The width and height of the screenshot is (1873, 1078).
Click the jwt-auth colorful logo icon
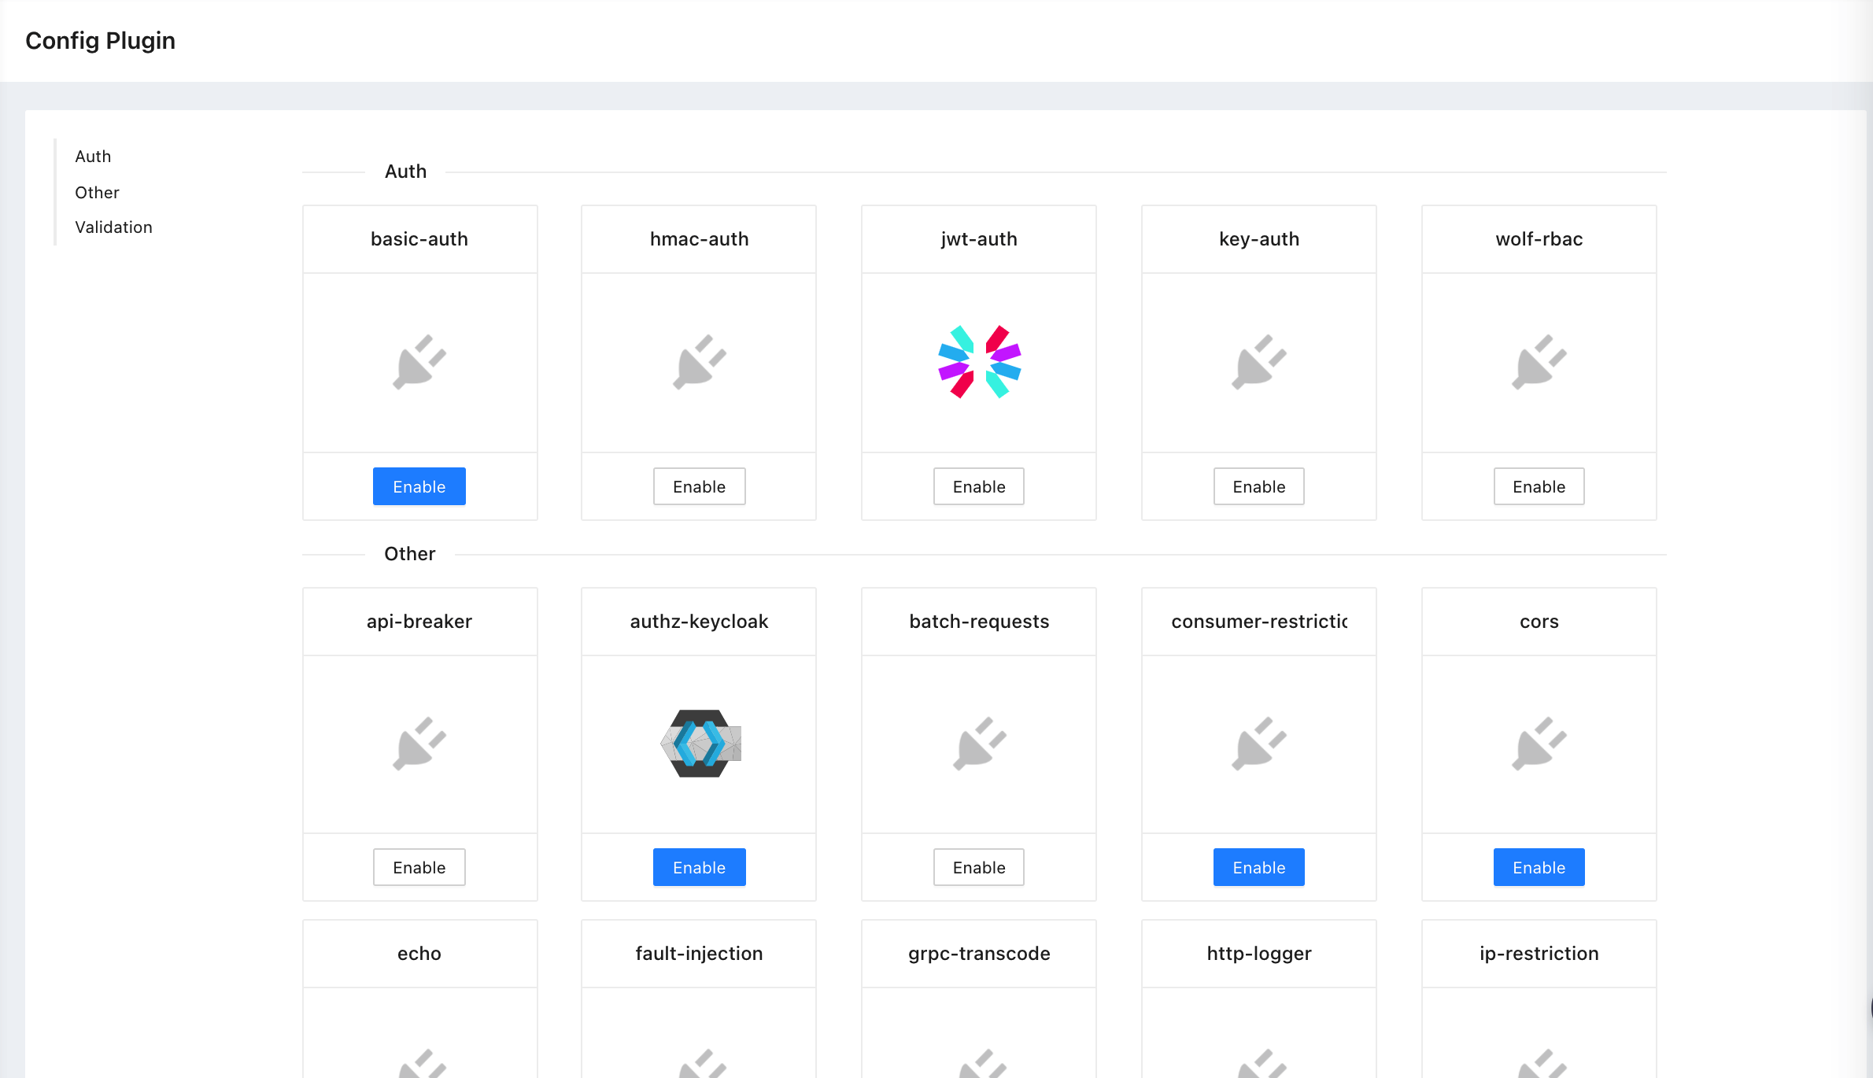click(979, 362)
